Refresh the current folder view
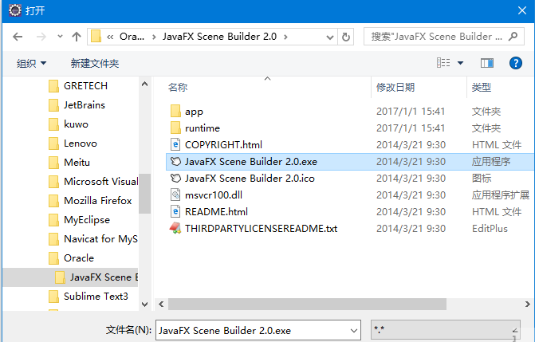This screenshot has width=535, height=342. pos(345,37)
